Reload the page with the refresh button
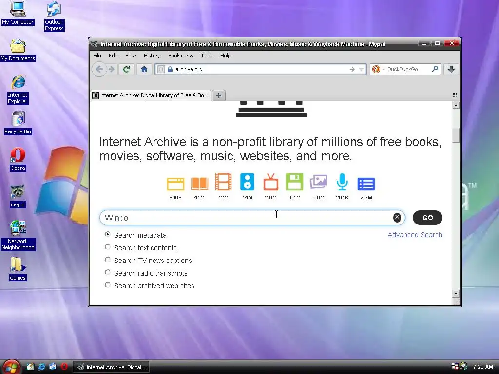Image resolution: width=499 pixels, height=374 pixels. tap(126, 69)
